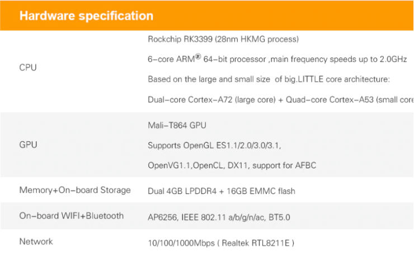The width and height of the screenshot is (414, 261).
Task: Click the Memory+On-board Storage row label
Action: pos(75,190)
